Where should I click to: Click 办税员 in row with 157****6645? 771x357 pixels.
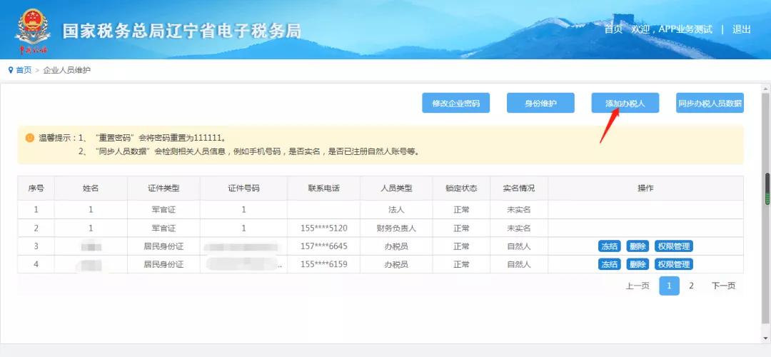396,246
